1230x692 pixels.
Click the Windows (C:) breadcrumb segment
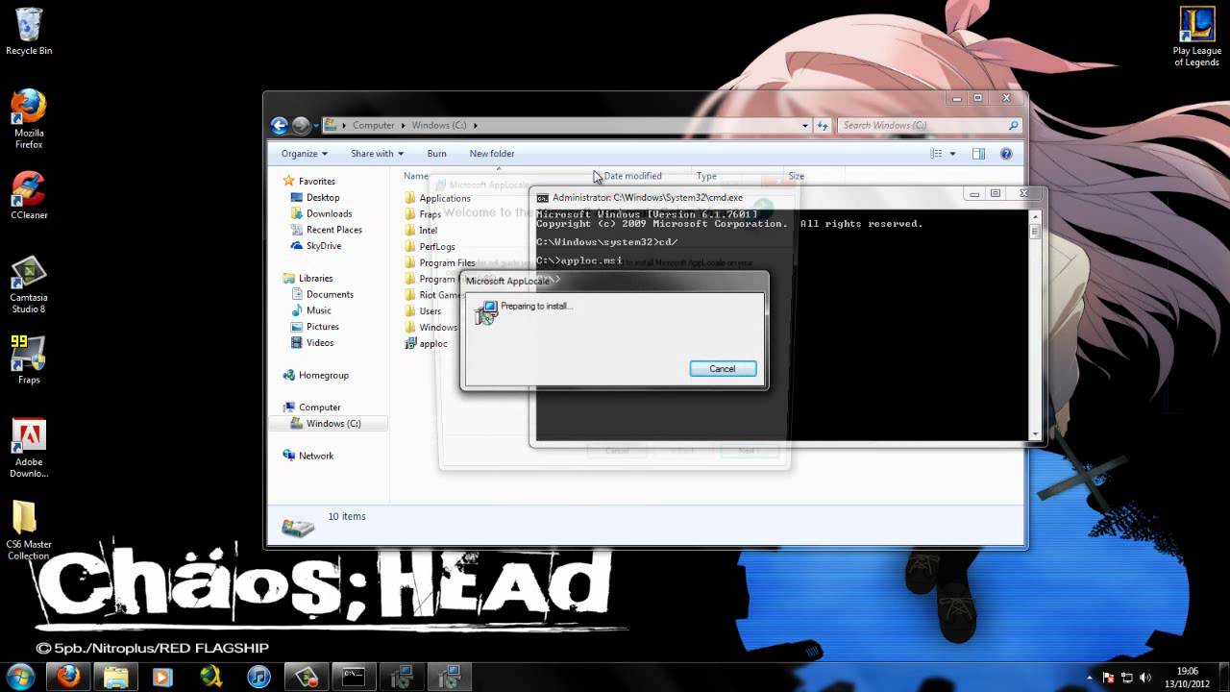point(438,125)
